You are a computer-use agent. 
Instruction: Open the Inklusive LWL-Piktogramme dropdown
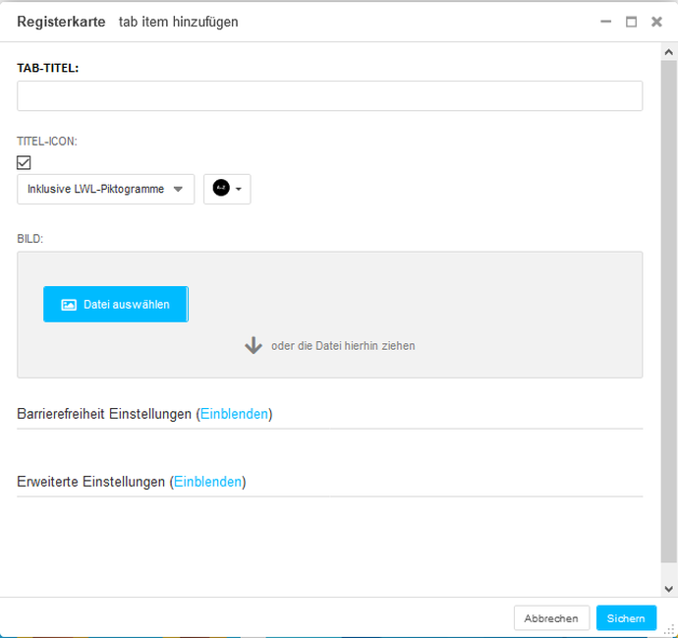coord(105,189)
